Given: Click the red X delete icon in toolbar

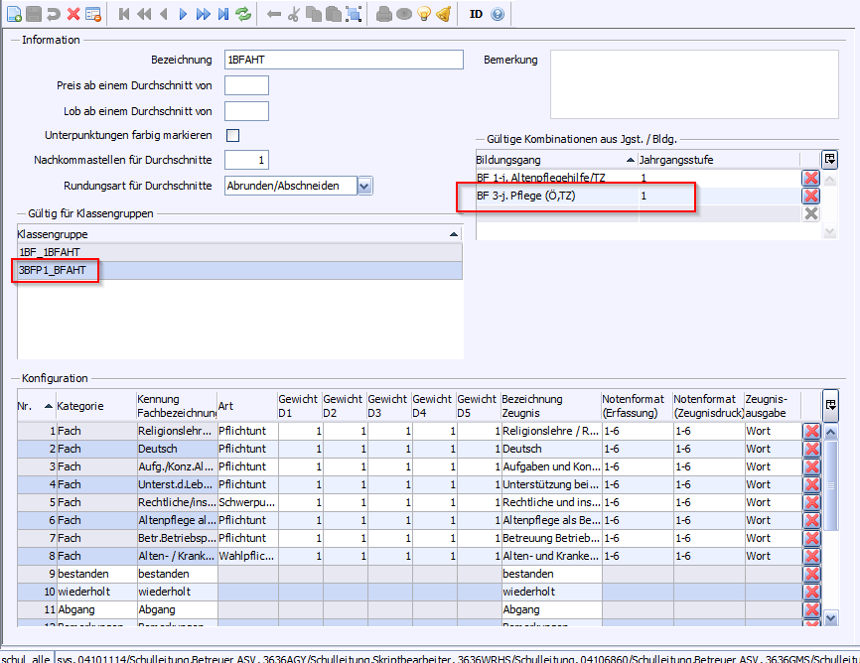Looking at the screenshot, I should click(73, 14).
